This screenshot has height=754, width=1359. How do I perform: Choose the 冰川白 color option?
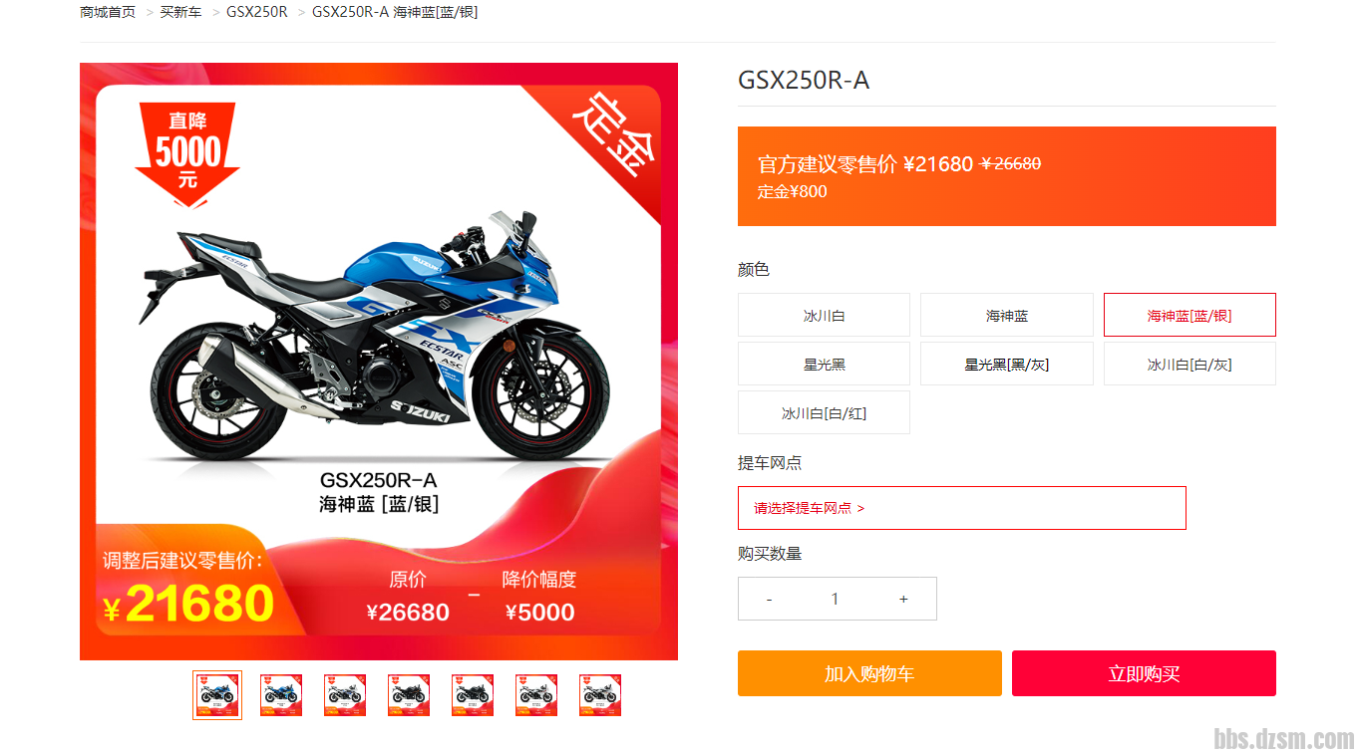pos(824,315)
